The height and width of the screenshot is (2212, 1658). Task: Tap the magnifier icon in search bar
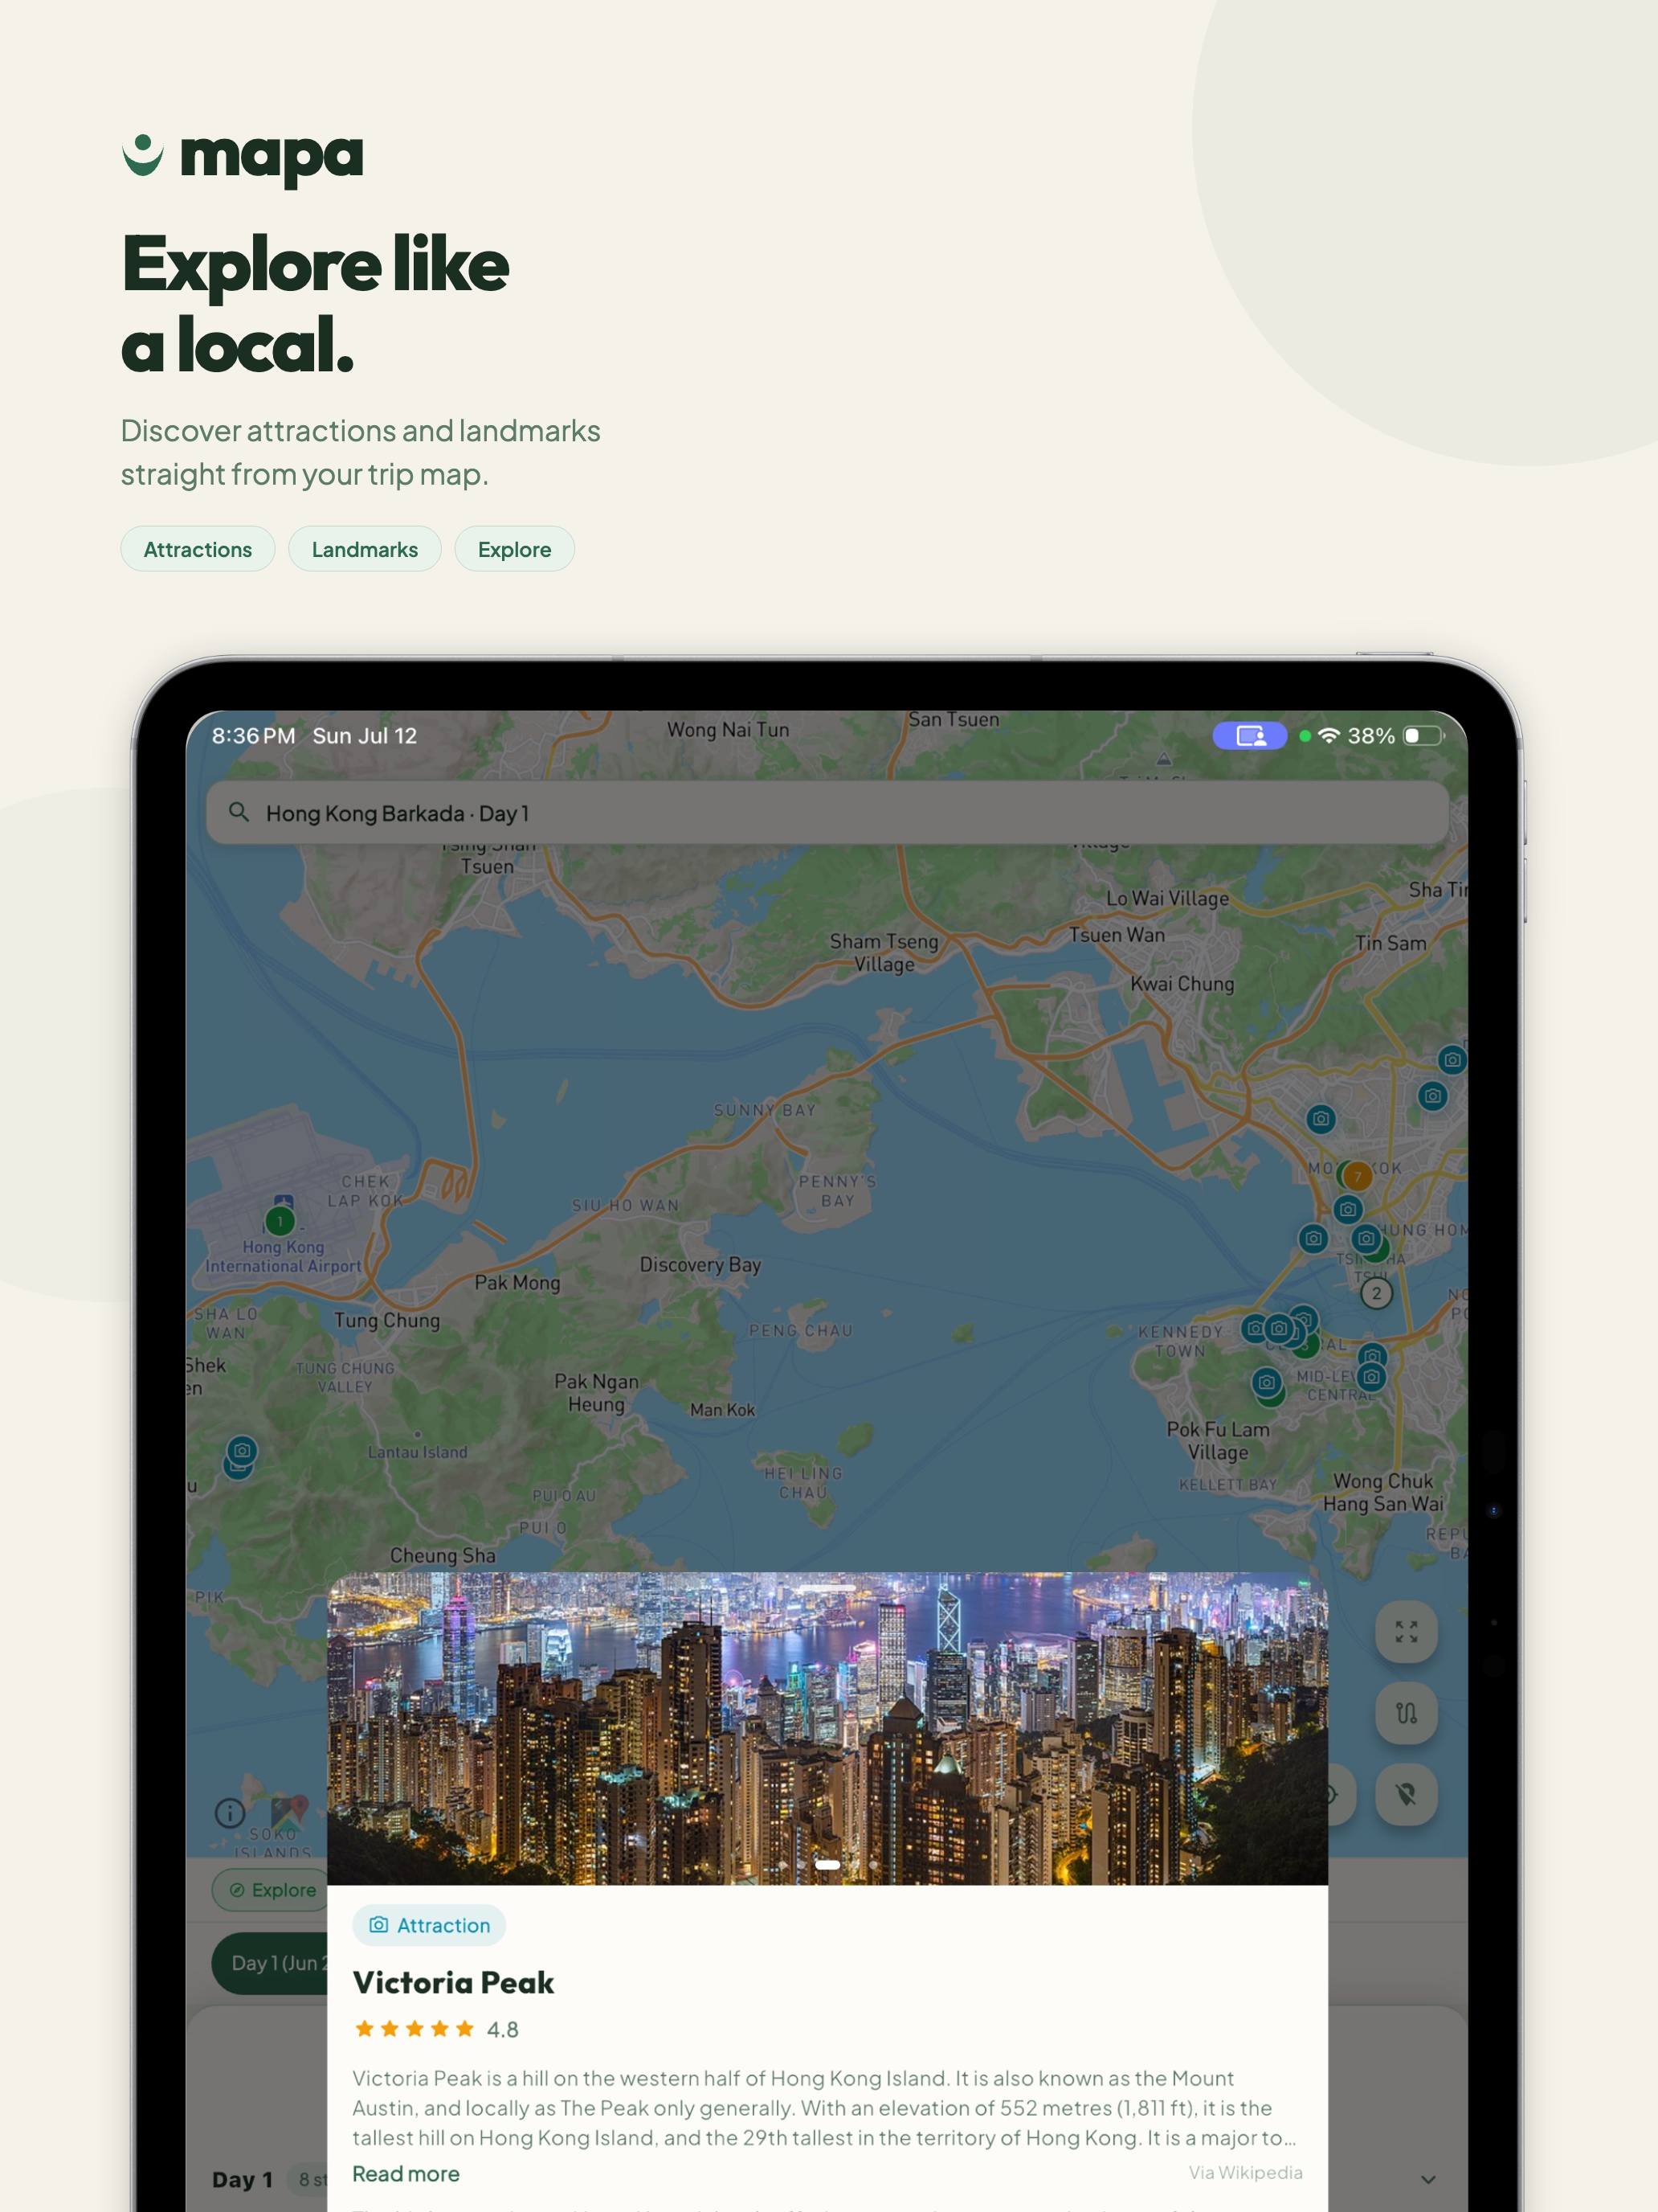tap(239, 812)
